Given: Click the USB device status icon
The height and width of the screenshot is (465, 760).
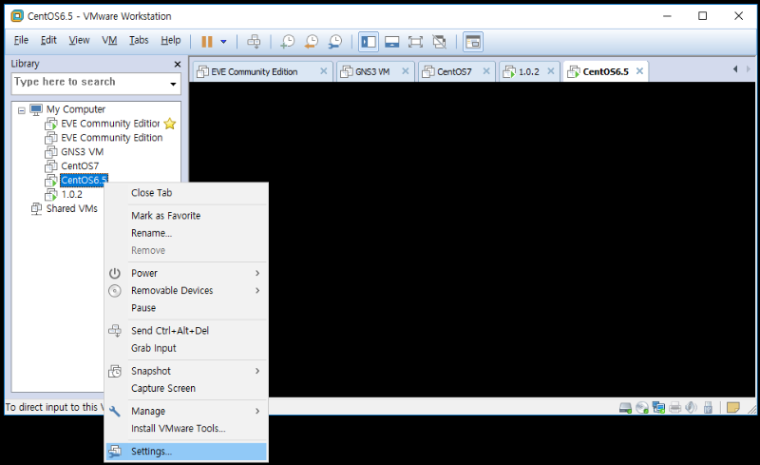Looking at the screenshot, I should [708, 408].
